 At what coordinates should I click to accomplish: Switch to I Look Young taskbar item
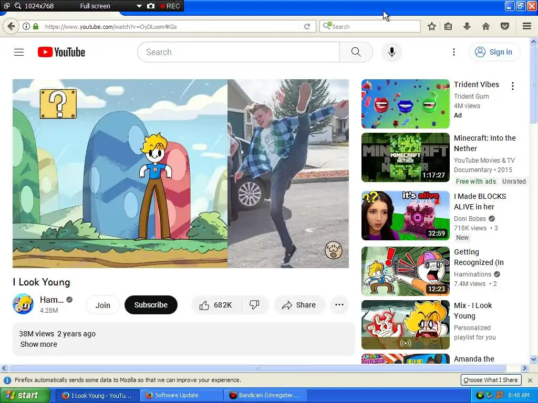click(97, 396)
